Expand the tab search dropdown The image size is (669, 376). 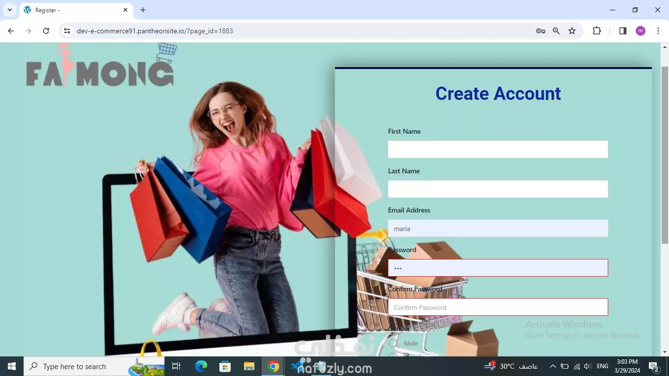click(9, 10)
